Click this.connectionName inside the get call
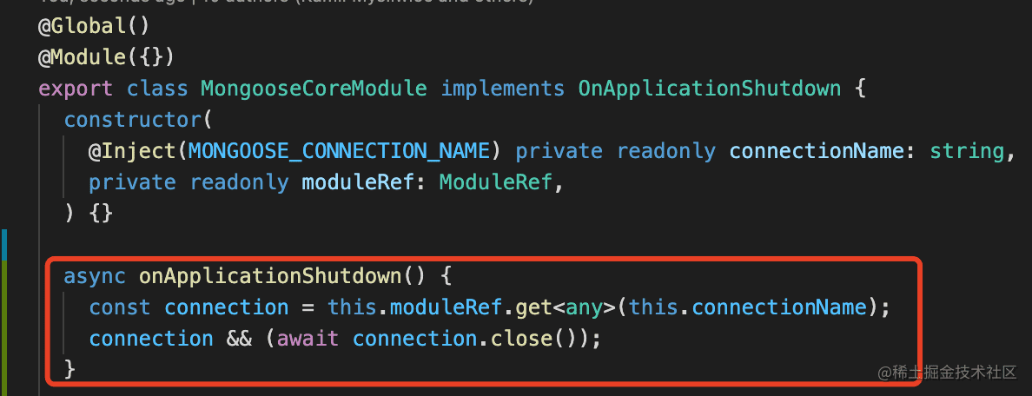 tap(746, 307)
